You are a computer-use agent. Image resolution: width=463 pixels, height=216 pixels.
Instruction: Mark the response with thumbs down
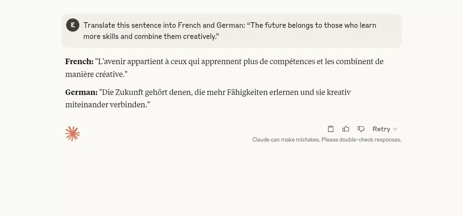361,129
